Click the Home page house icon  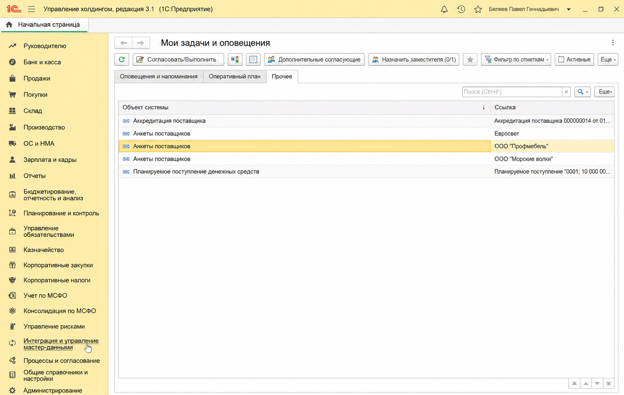[x=9, y=25]
